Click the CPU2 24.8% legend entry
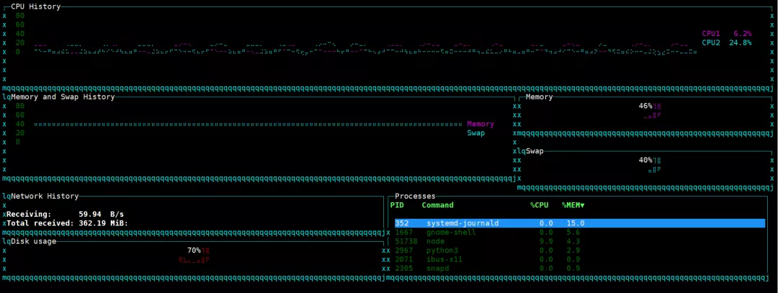The width and height of the screenshot is (778, 293). click(726, 42)
